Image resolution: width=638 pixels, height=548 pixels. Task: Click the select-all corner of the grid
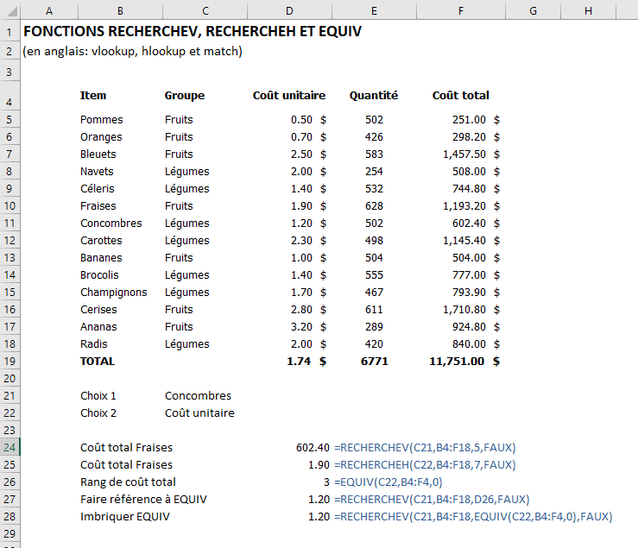tap(9, 10)
